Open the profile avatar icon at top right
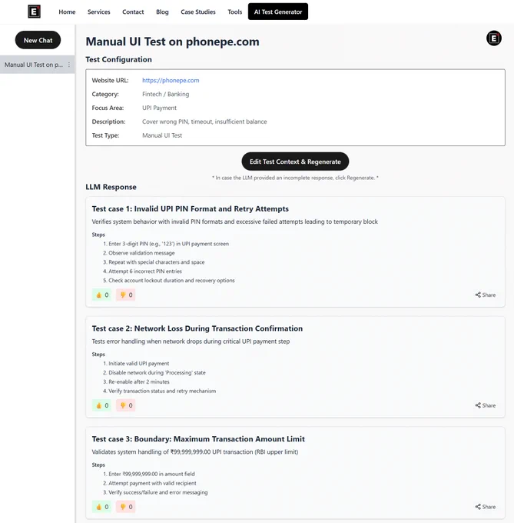Screen dimensions: 514x523 [x=494, y=38]
